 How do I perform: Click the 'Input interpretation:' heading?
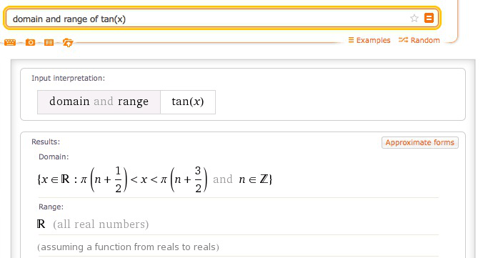click(68, 79)
